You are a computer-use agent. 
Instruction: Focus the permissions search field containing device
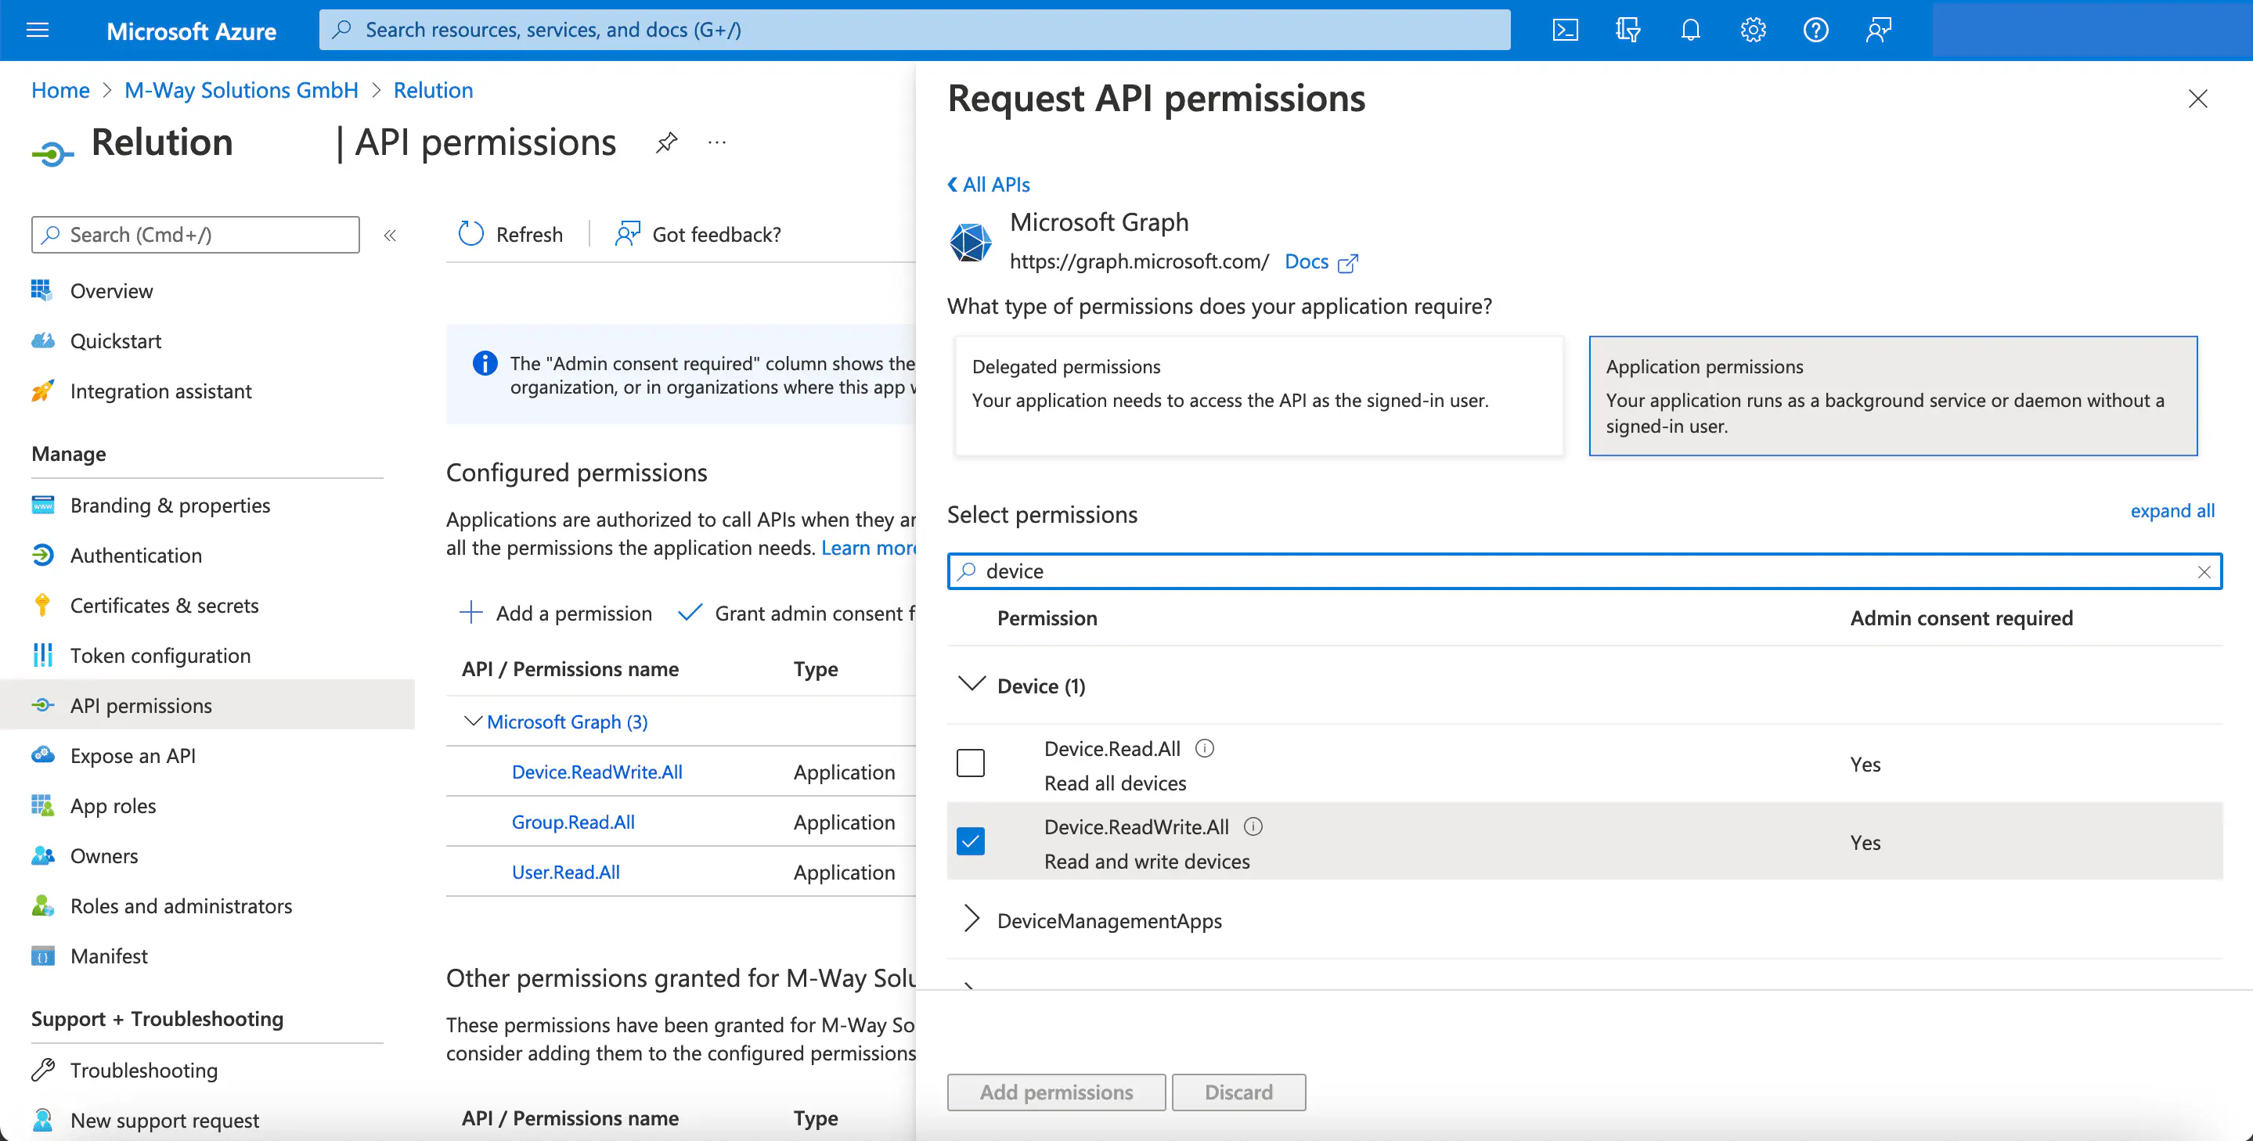pos(1584,571)
